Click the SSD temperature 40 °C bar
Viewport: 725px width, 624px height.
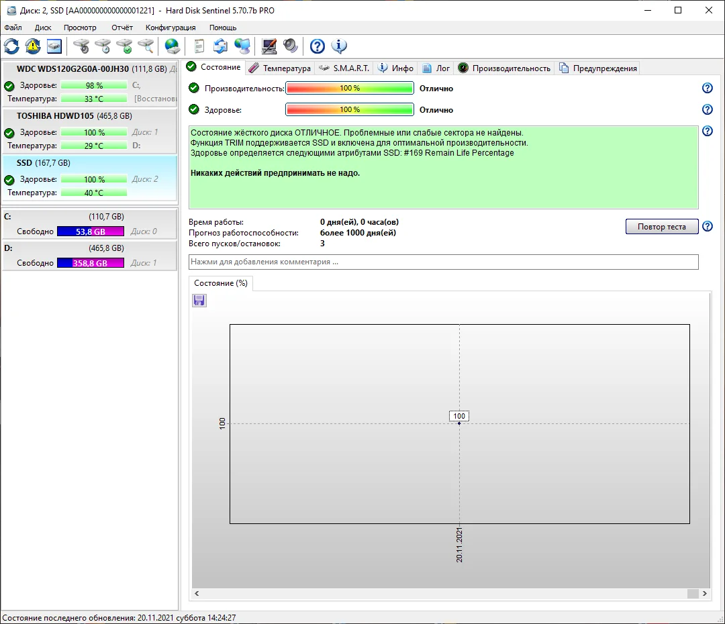[94, 193]
